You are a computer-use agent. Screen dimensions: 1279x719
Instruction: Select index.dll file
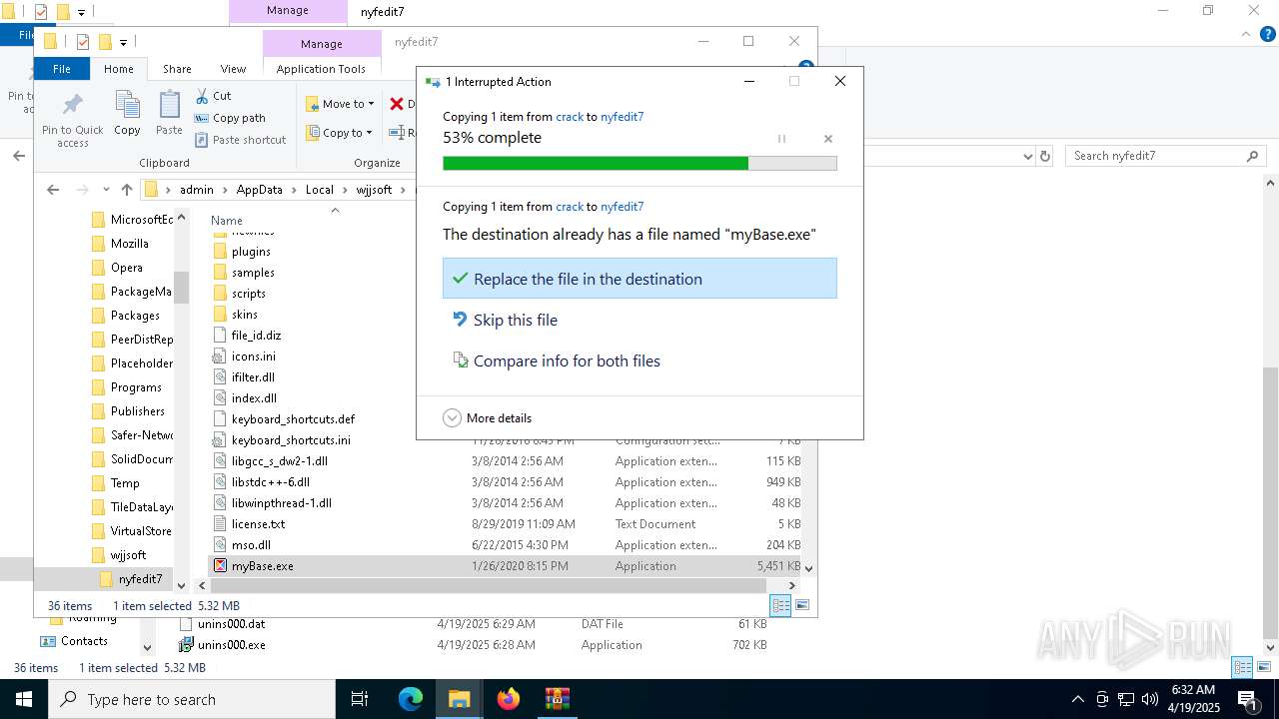254,398
